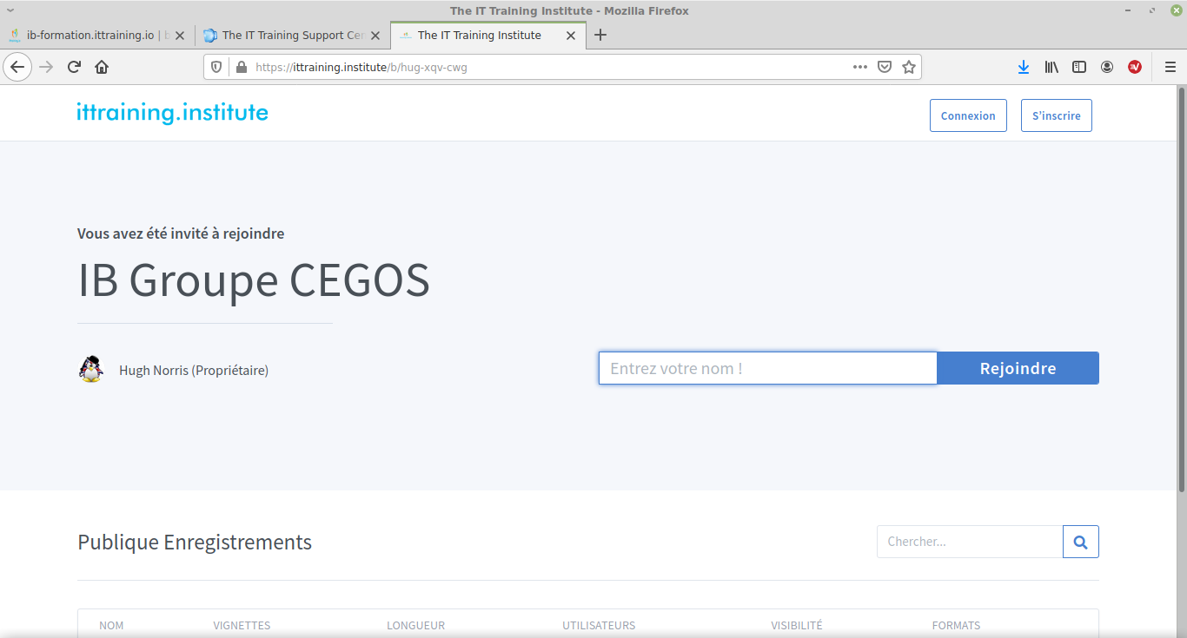The width and height of the screenshot is (1187, 638).
Task: Open a new tab with plus button
Action: [600, 36]
